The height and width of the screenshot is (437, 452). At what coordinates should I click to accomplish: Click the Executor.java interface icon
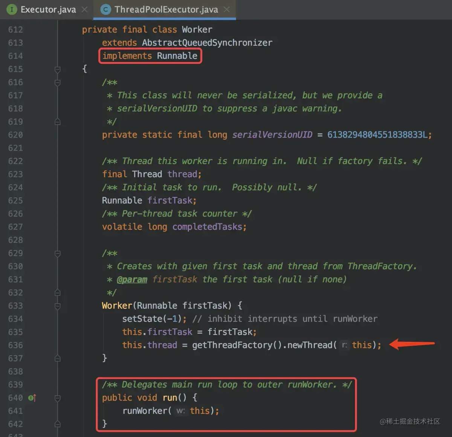(x=12, y=9)
